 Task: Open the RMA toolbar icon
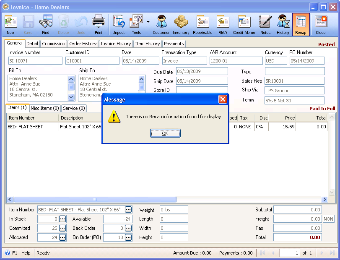[223, 22]
